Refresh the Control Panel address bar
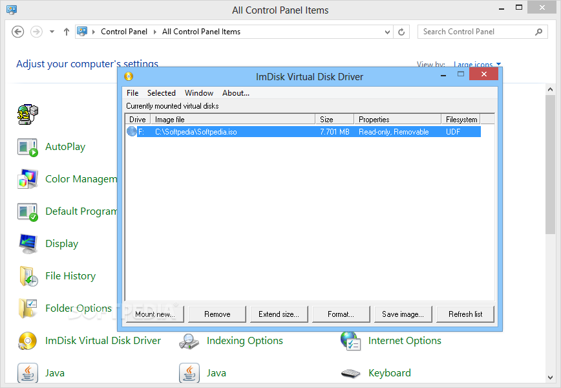Viewport: 561px width, 388px height. tap(401, 32)
